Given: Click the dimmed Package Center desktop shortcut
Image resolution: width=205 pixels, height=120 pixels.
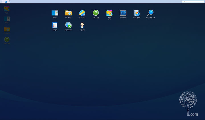Looking at the screenshot, I should 7,9.
